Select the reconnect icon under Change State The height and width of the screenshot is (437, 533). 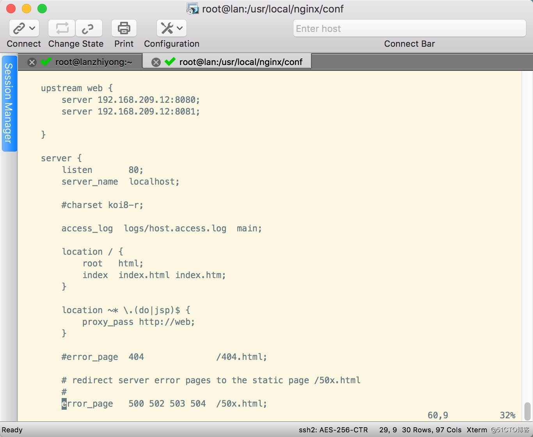tap(61, 28)
